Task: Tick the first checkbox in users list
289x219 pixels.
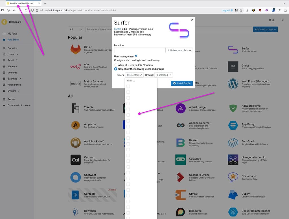Action: tap(128, 86)
